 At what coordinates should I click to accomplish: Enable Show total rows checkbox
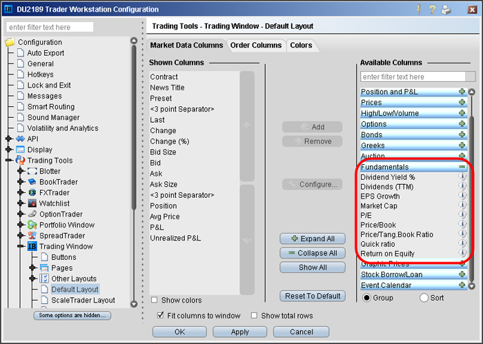pos(254,315)
